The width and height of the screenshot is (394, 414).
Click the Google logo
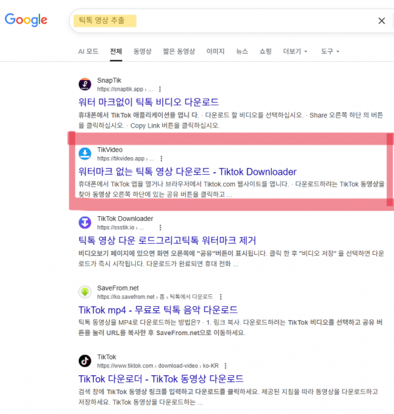click(26, 20)
